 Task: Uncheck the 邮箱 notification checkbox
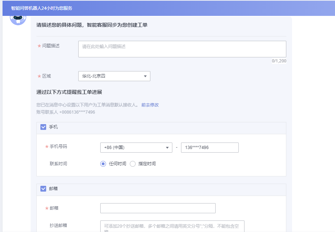click(x=43, y=189)
